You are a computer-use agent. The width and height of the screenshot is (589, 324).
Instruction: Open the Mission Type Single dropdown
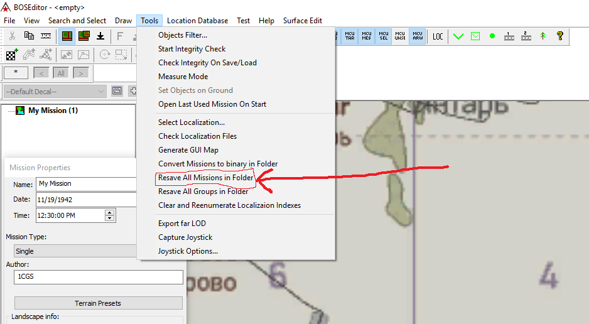75,251
